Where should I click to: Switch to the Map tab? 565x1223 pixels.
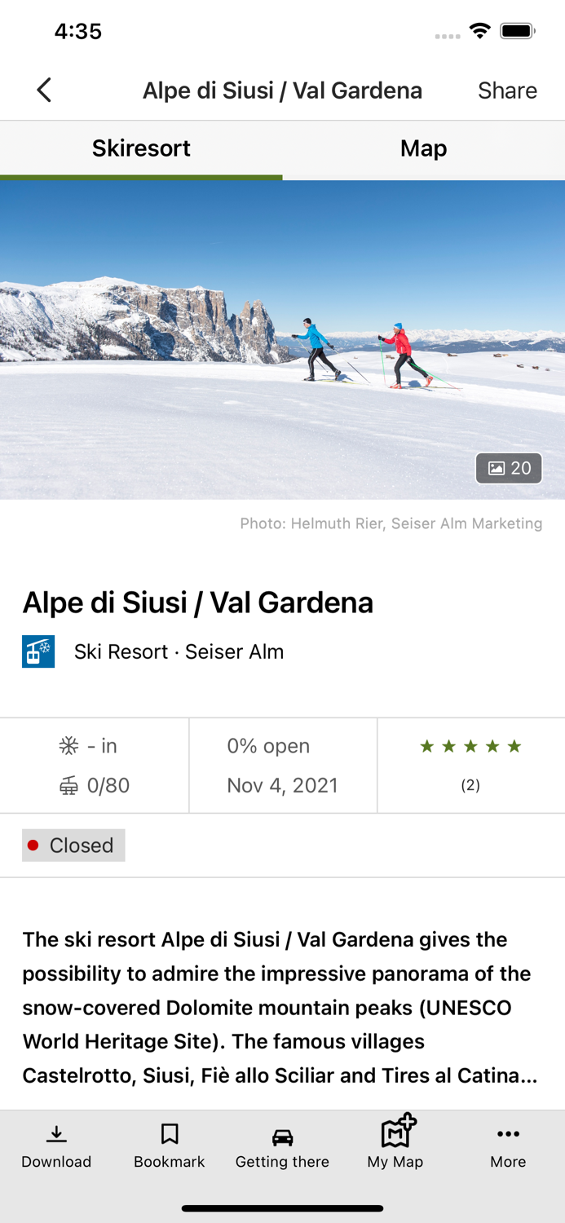tap(423, 148)
